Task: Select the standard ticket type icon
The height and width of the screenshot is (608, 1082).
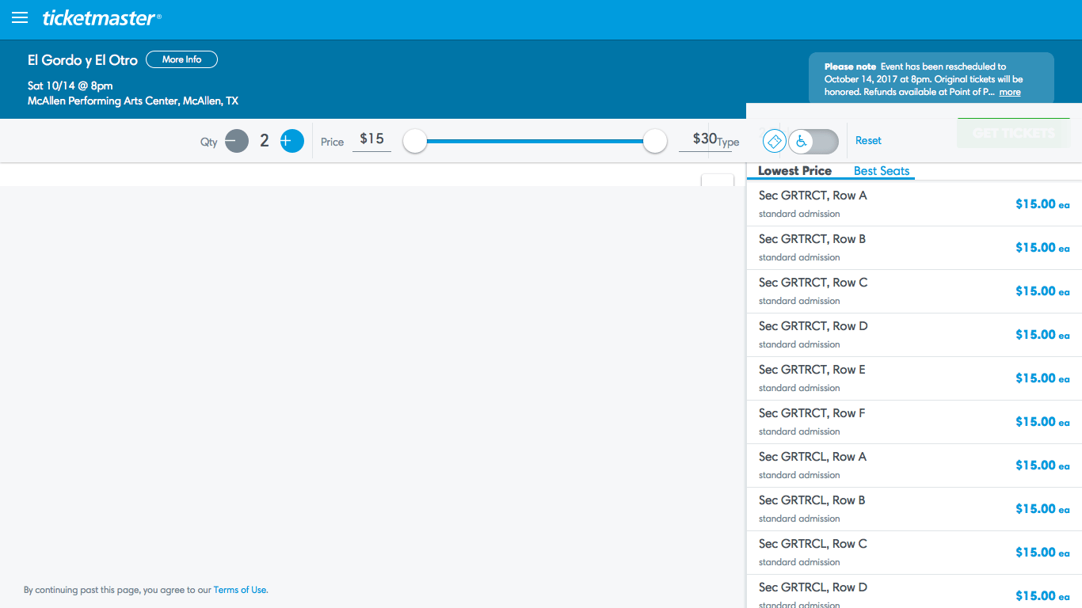Action: (x=775, y=141)
